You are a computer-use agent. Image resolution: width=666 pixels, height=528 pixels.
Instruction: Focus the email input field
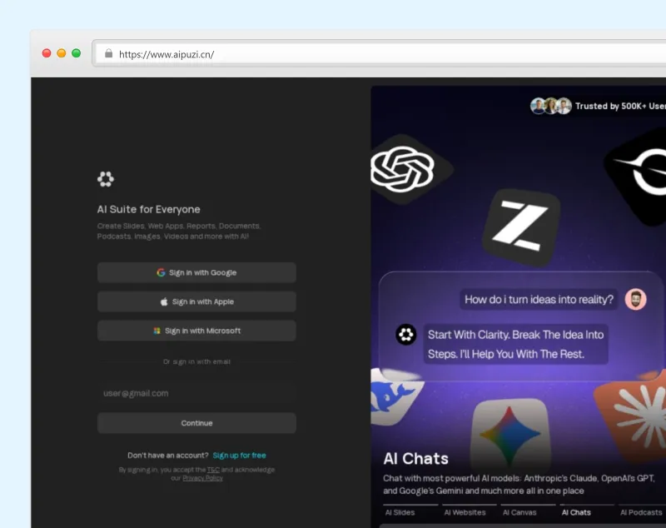[196, 393]
